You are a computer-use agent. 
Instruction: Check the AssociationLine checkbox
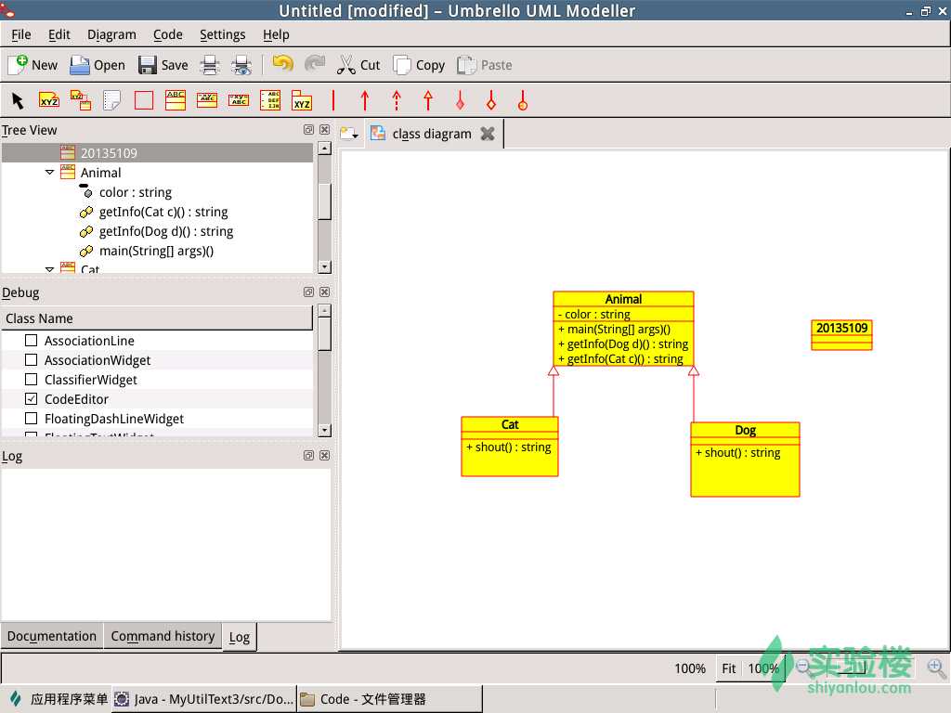tap(31, 340)
